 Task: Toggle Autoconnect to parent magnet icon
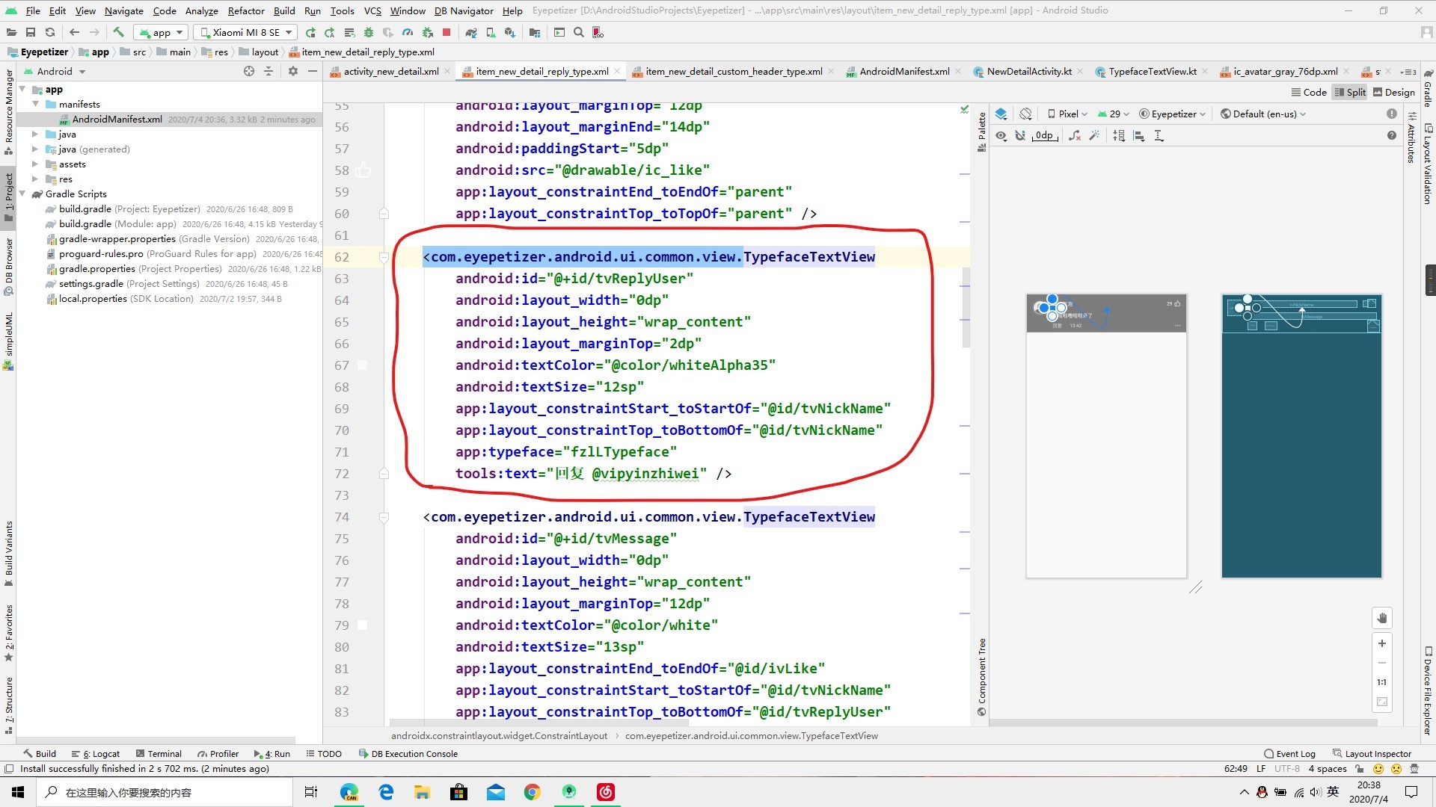click(x=1020, y=136)
